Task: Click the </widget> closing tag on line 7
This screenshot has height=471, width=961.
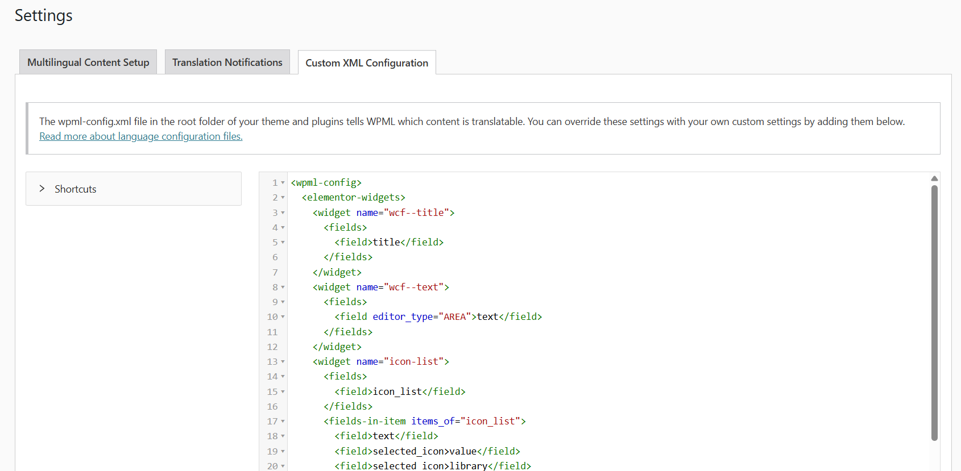Action: (x=337, y=272)
